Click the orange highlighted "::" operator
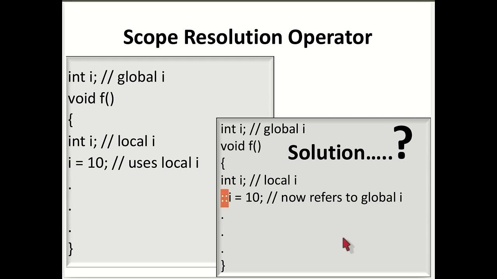 coord(224,198)
